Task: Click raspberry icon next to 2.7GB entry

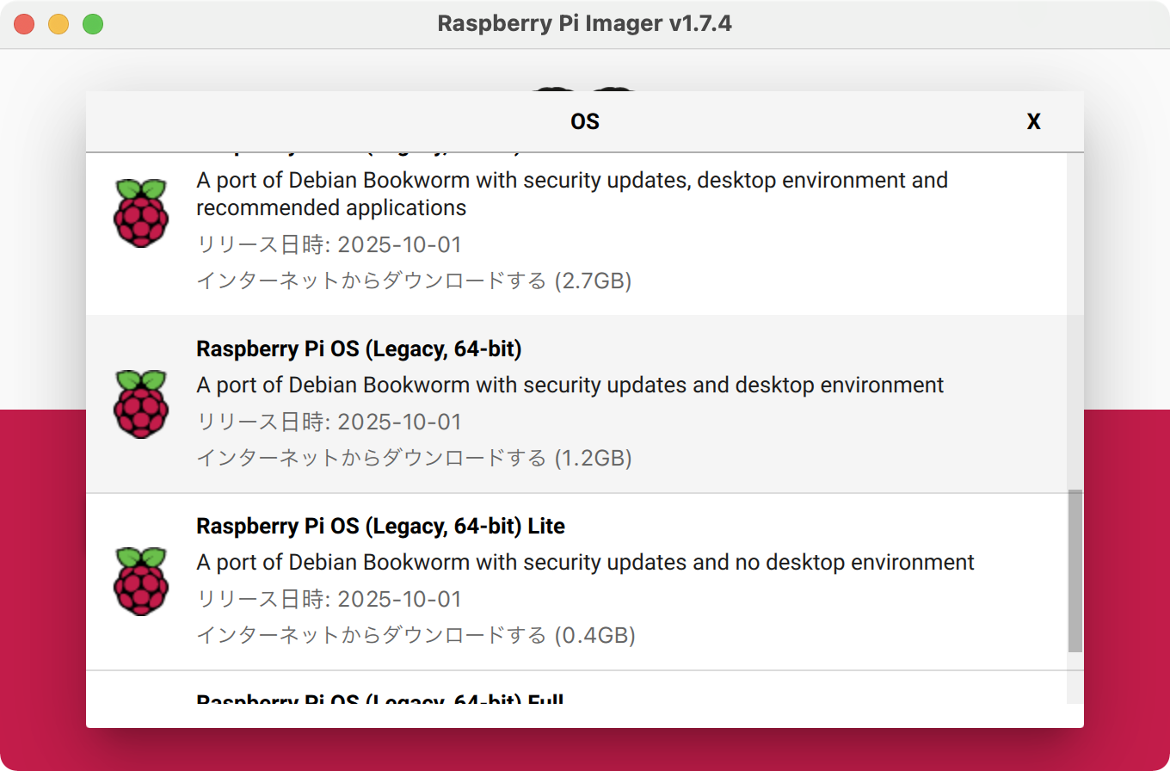Action: coord(140,213)
